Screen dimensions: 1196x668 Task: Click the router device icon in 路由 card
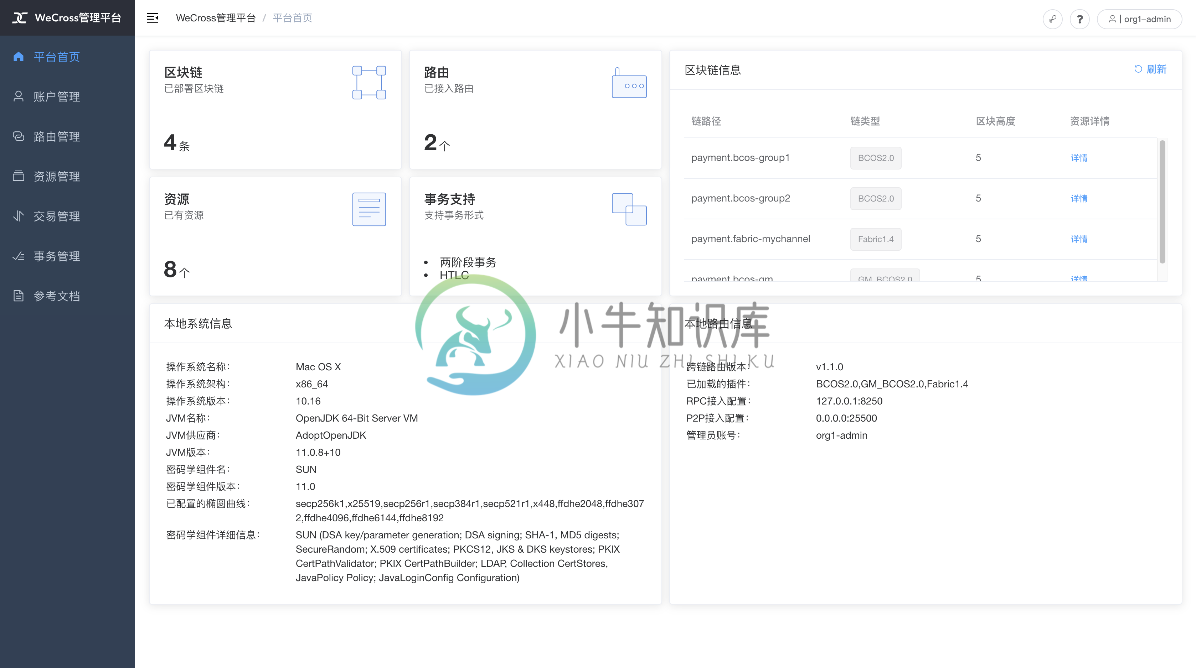coord(629,83)
